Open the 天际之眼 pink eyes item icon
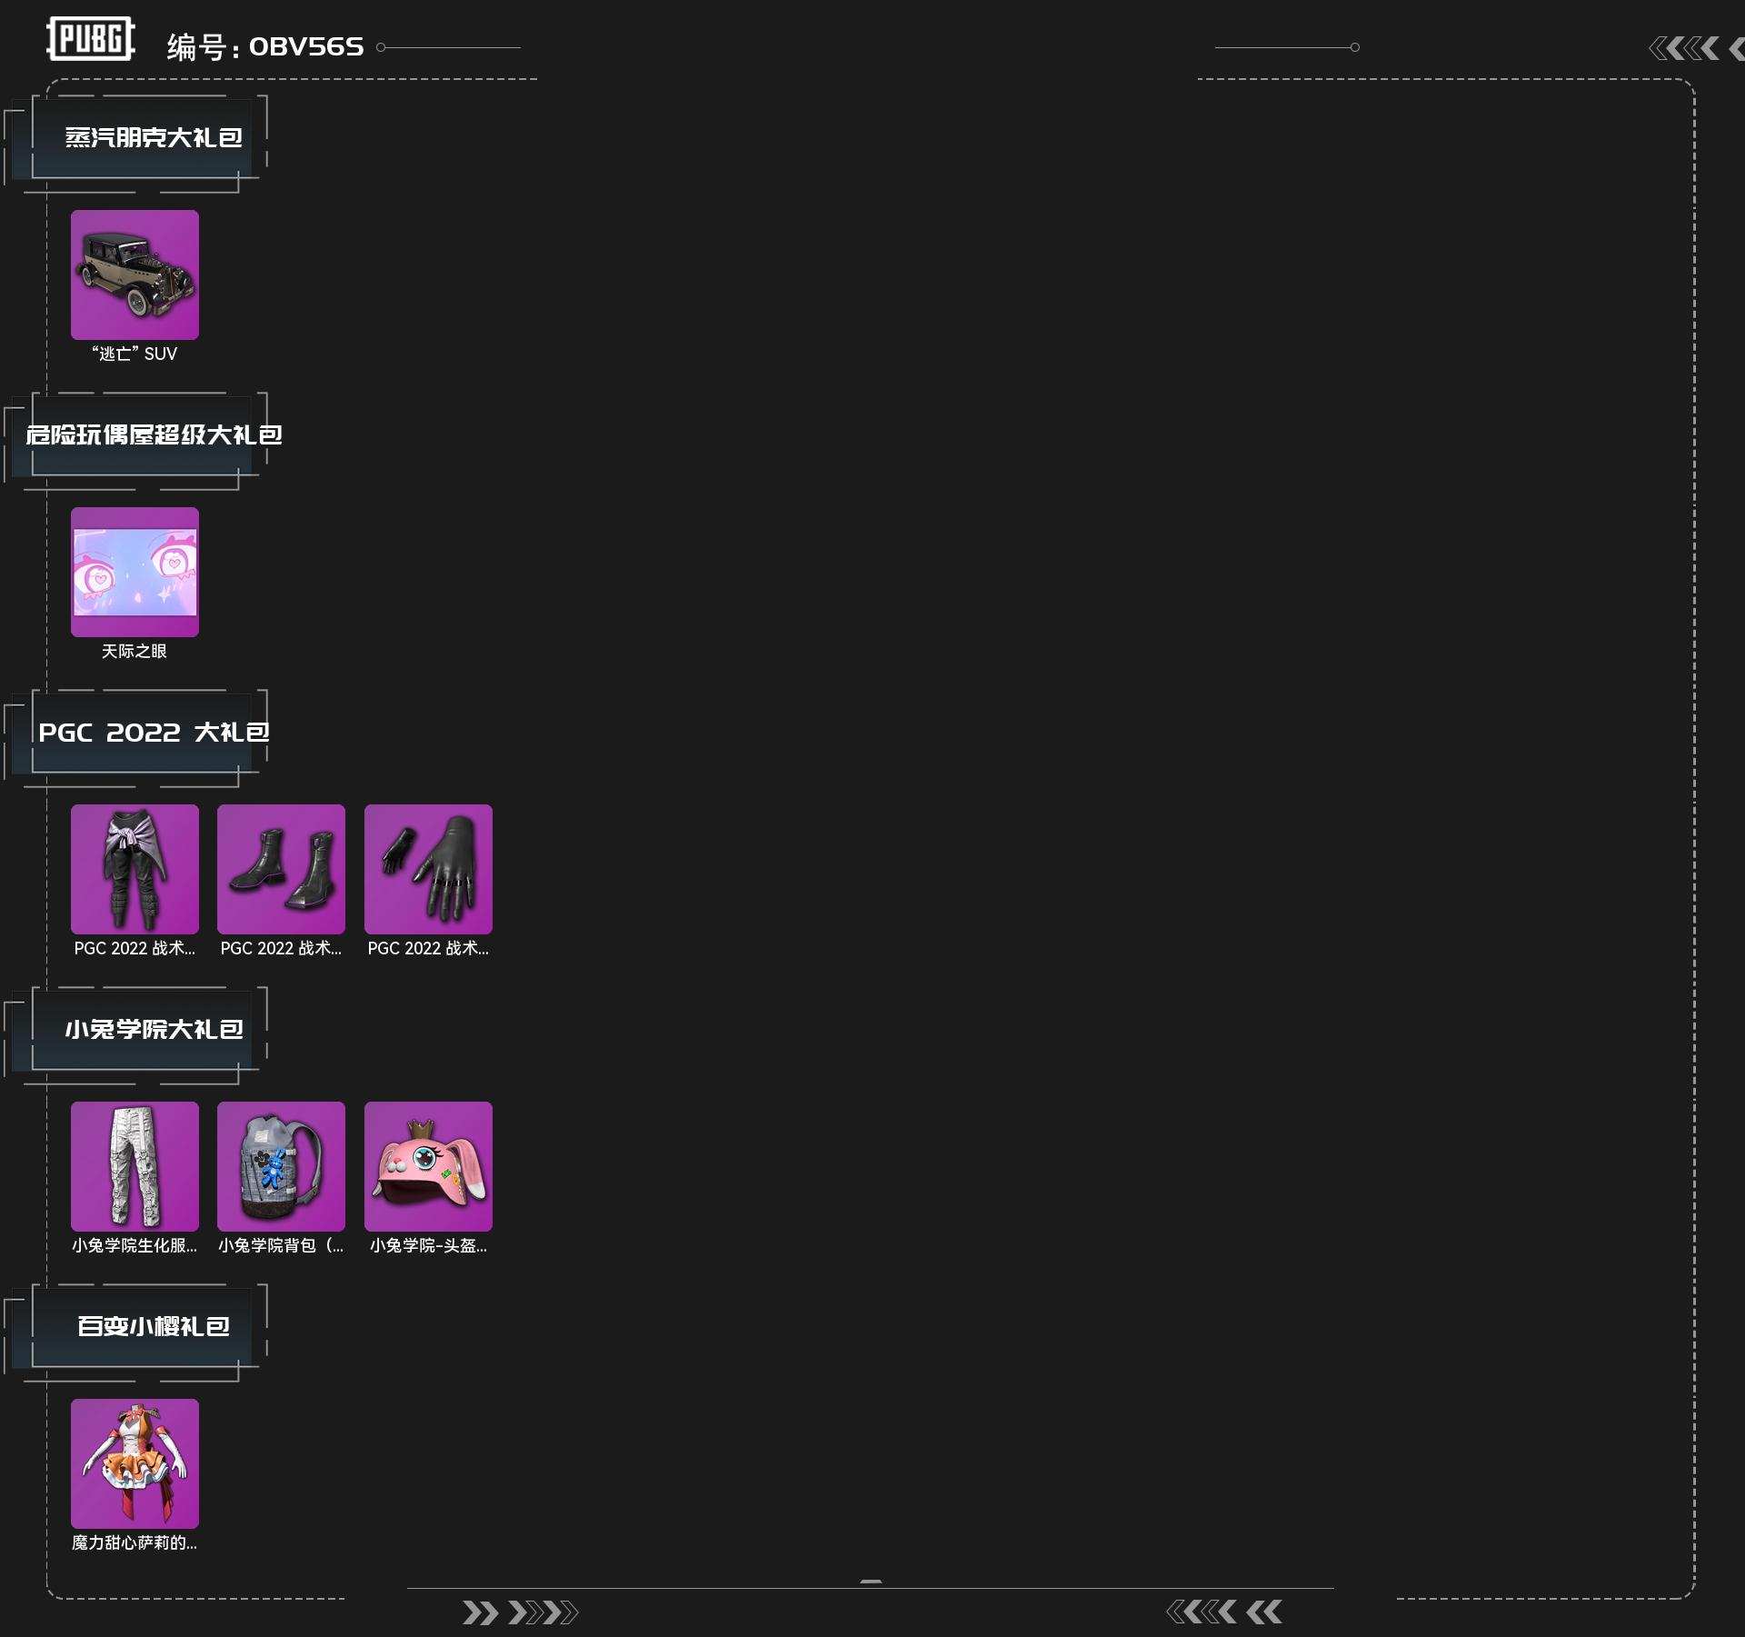 click(135, 572)
